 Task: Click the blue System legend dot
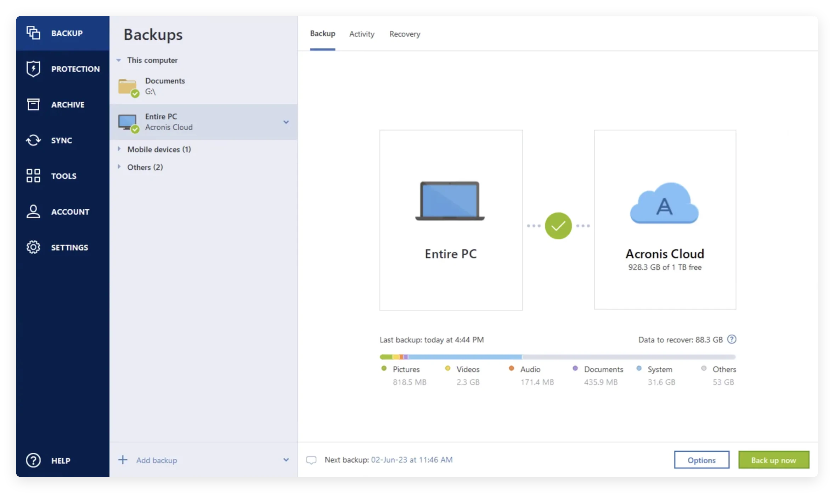coord(639,368)
